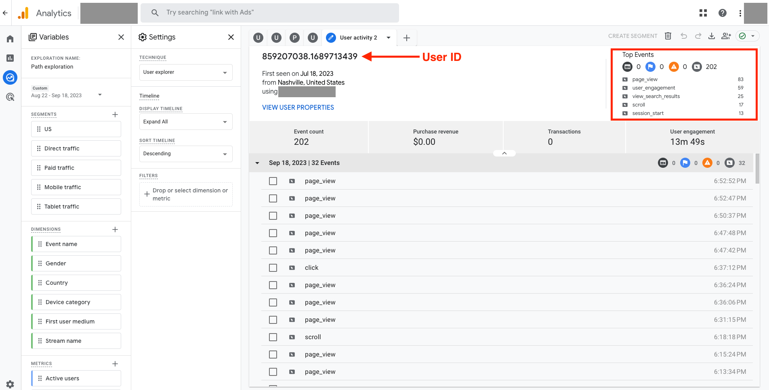The image size is (769, 390).
Task: Select the Stream name dimension
Action: tap(76, 341)
